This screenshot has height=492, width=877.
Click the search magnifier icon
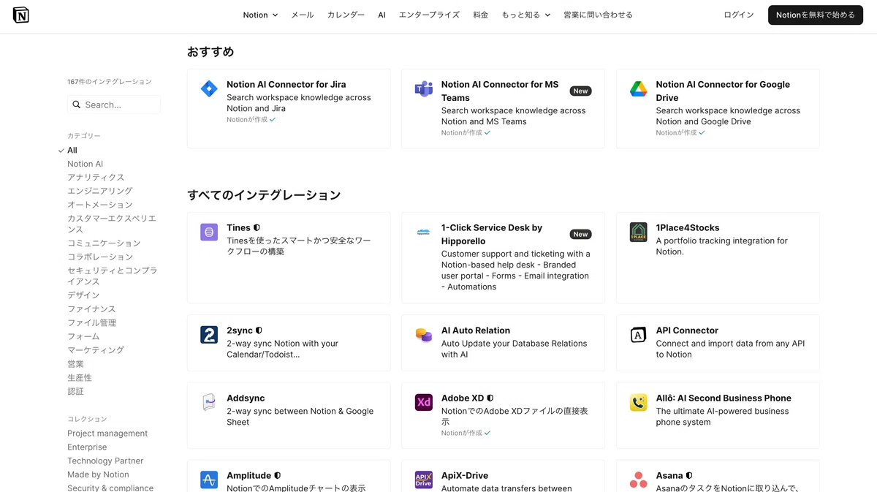(76, 105)
